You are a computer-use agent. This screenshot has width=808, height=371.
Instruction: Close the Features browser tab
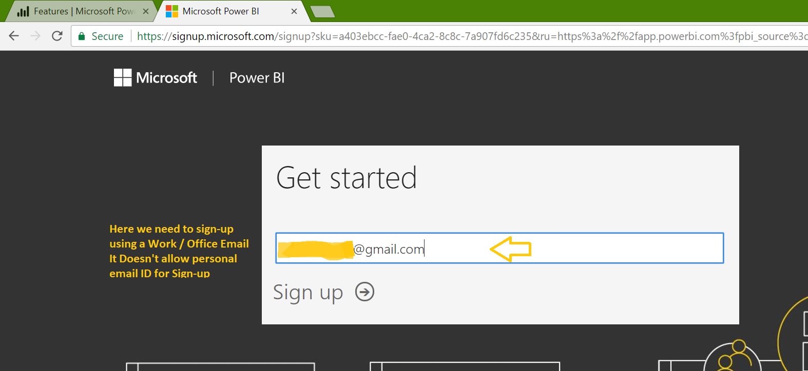[146, 11]
